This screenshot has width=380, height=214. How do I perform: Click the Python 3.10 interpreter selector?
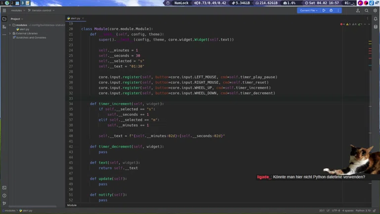click(363, 211)
